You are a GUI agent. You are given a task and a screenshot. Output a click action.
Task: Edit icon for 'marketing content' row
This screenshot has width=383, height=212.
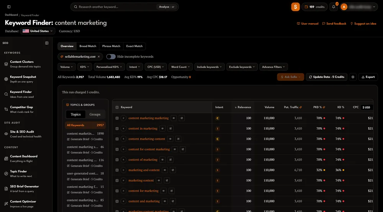click(x=167, y=181)
